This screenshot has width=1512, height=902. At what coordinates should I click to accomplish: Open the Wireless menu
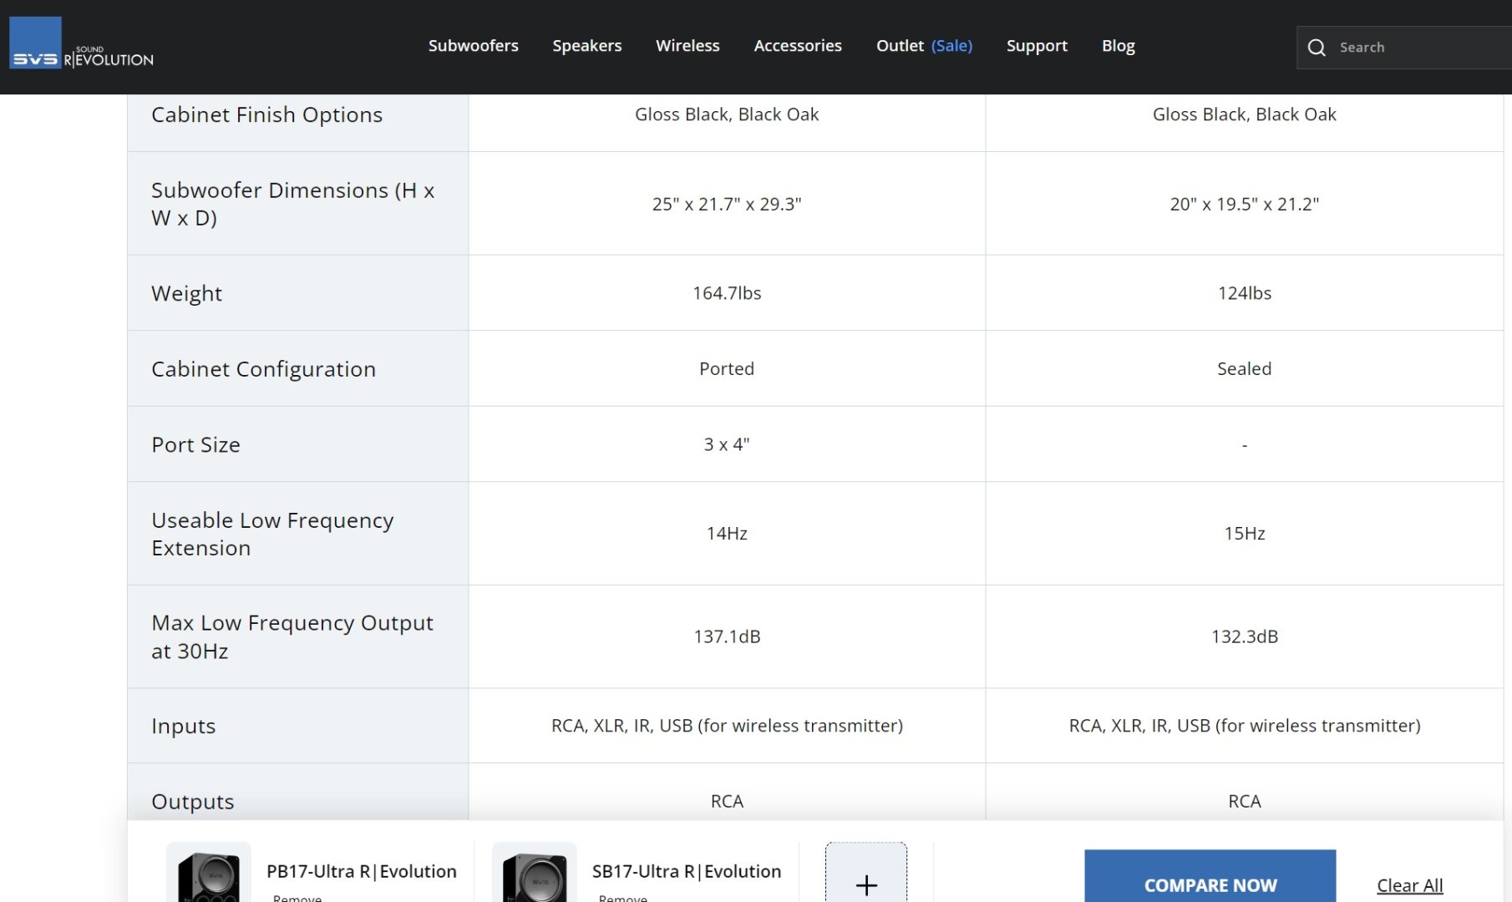tap(688, 46)
